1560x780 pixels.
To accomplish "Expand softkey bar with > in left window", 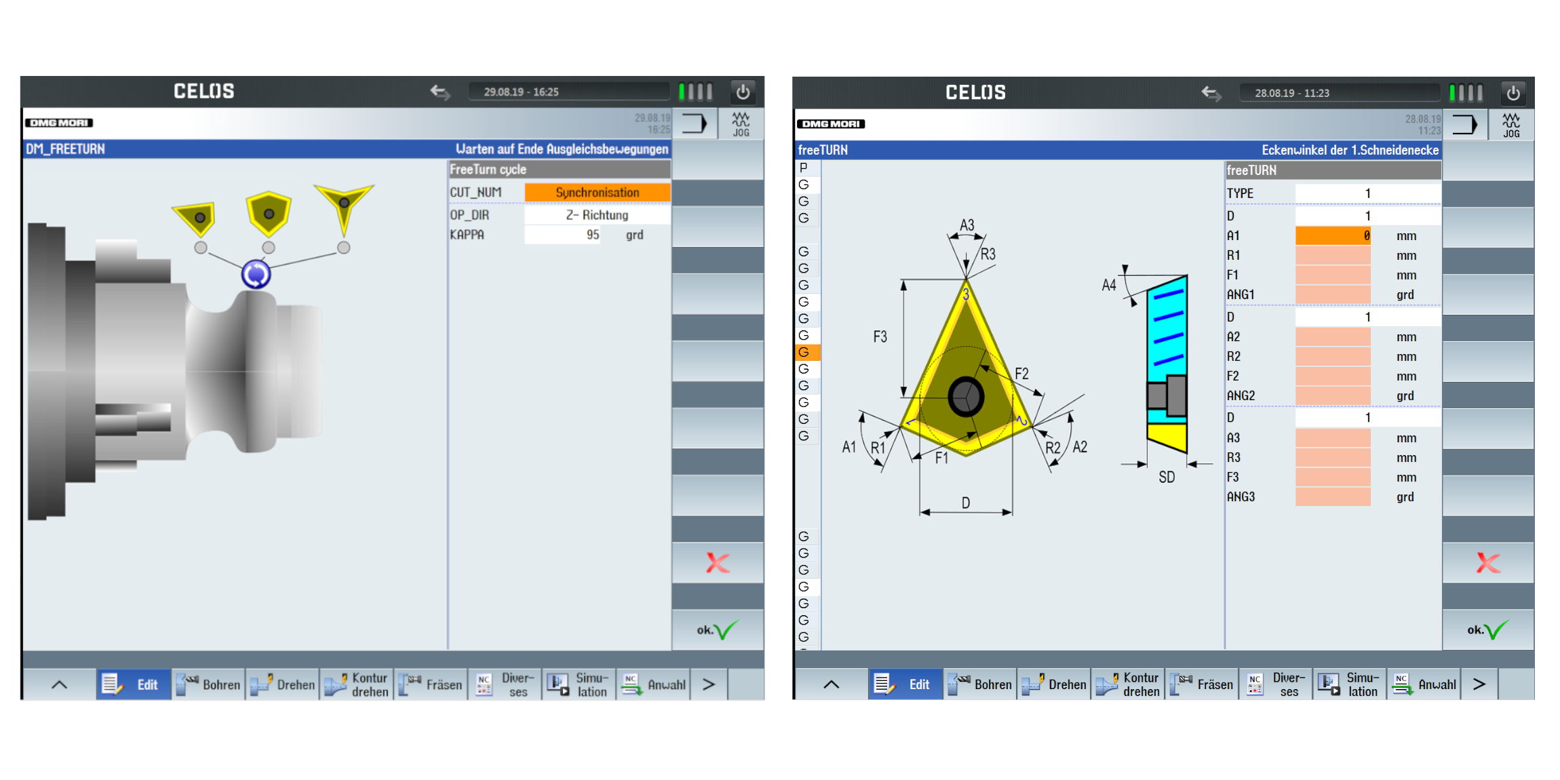I will [709, 684].
